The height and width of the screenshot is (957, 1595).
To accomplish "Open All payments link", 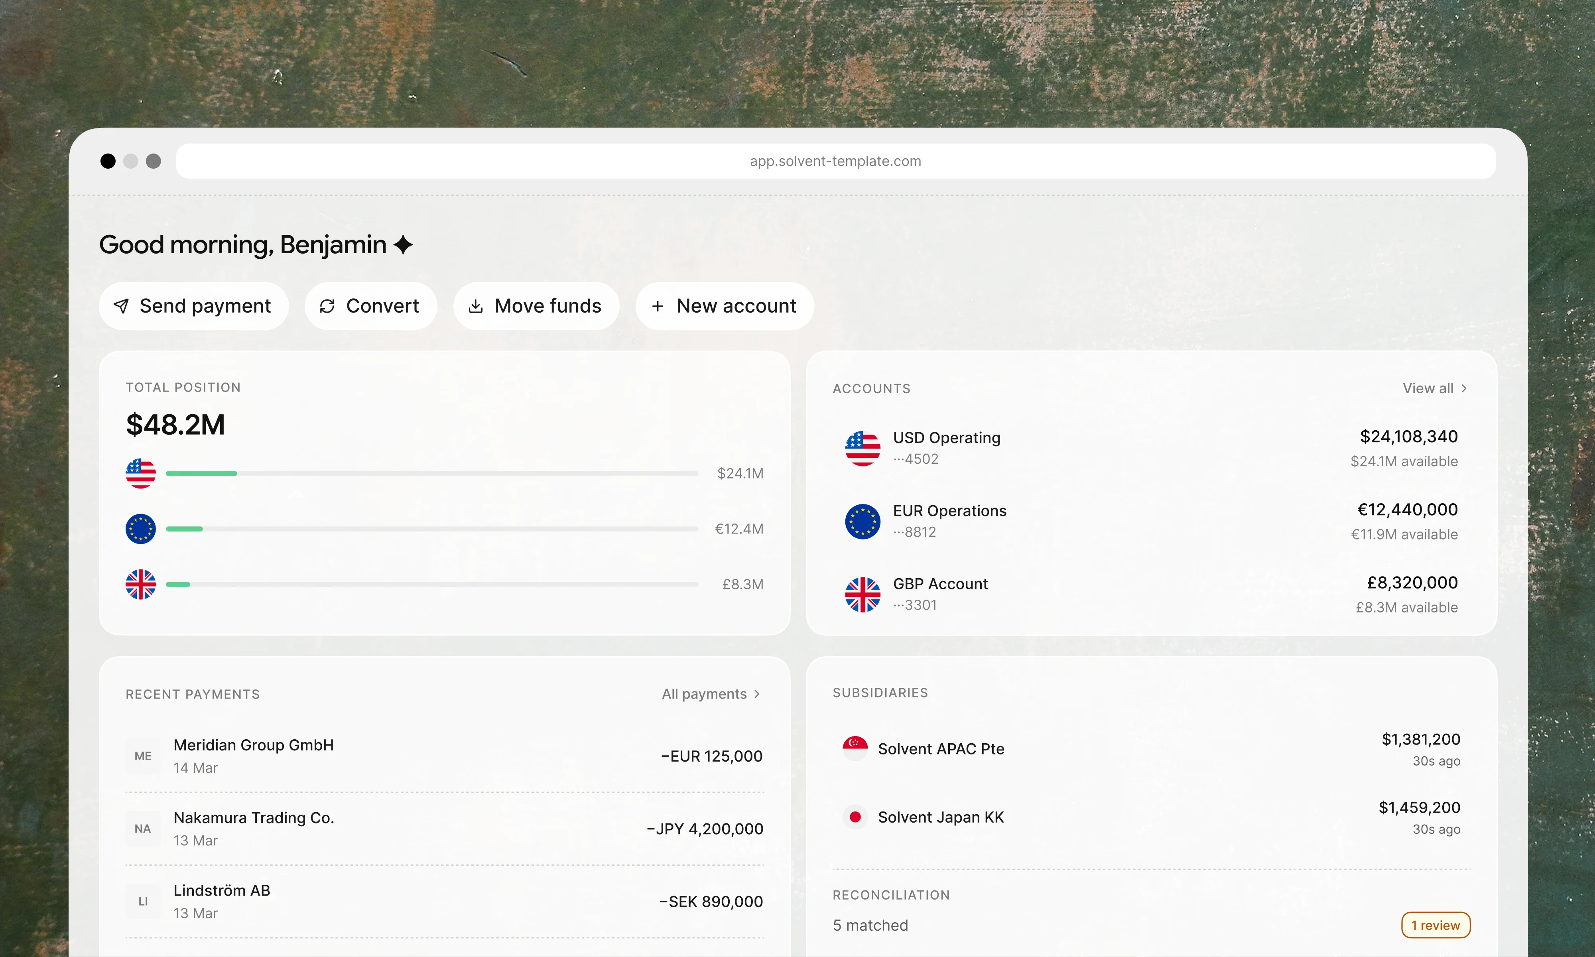I will click(712, 694).
